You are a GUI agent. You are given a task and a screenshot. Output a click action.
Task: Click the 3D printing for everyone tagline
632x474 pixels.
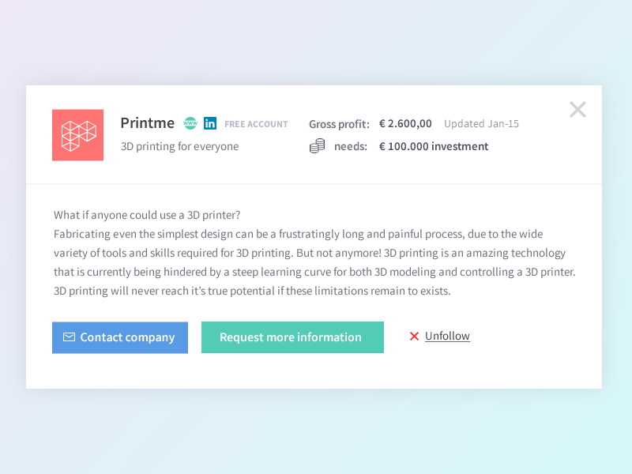179,146
